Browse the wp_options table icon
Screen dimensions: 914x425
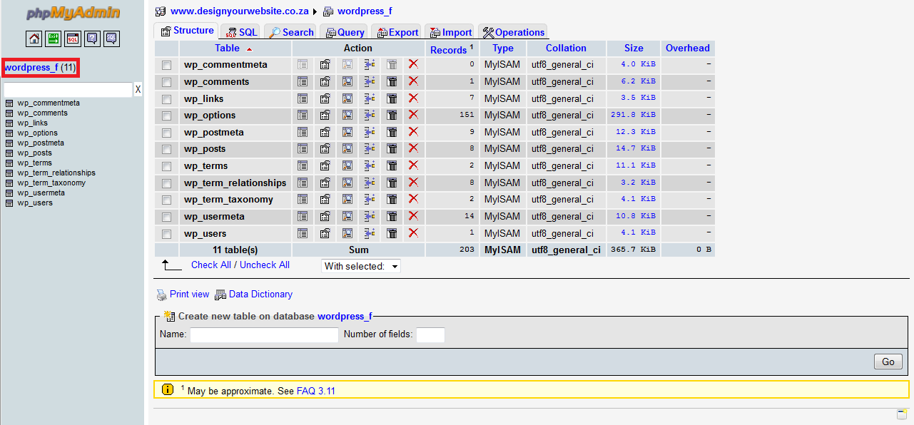[x=303, y=116]
